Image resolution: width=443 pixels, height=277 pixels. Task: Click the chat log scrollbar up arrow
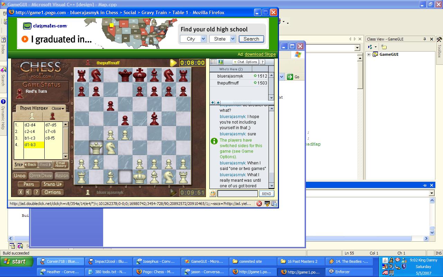[x=271, y=109]
